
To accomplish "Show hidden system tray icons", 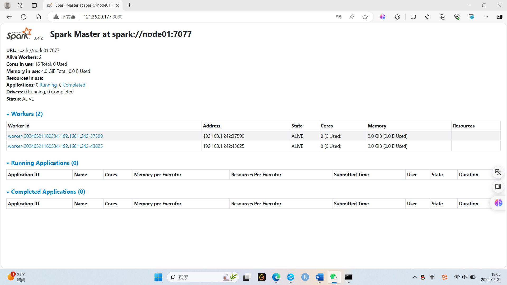I will 415,277.
